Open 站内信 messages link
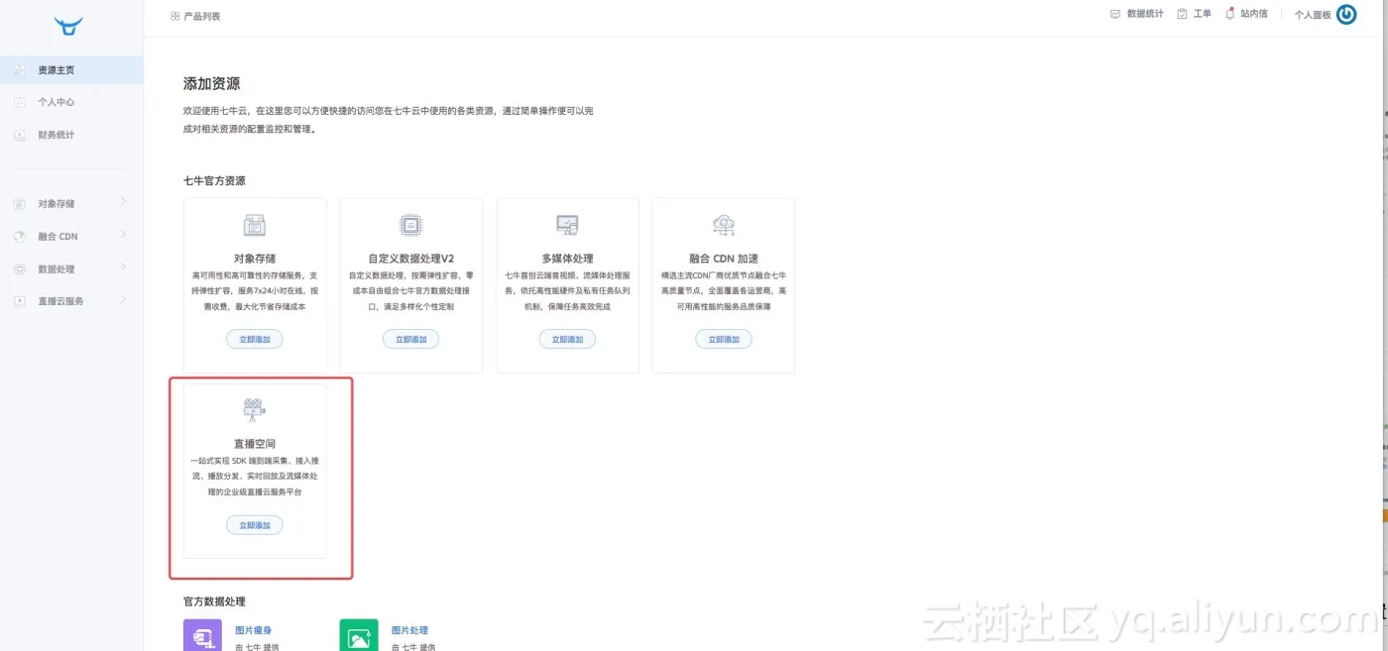 pos(1254,14)
